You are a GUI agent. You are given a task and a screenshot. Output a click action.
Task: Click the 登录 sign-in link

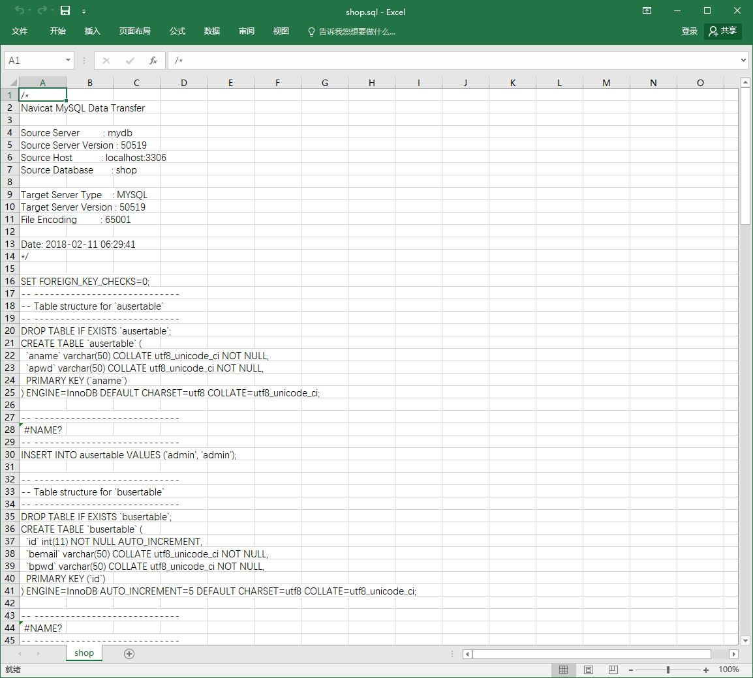tap(689, 31)
